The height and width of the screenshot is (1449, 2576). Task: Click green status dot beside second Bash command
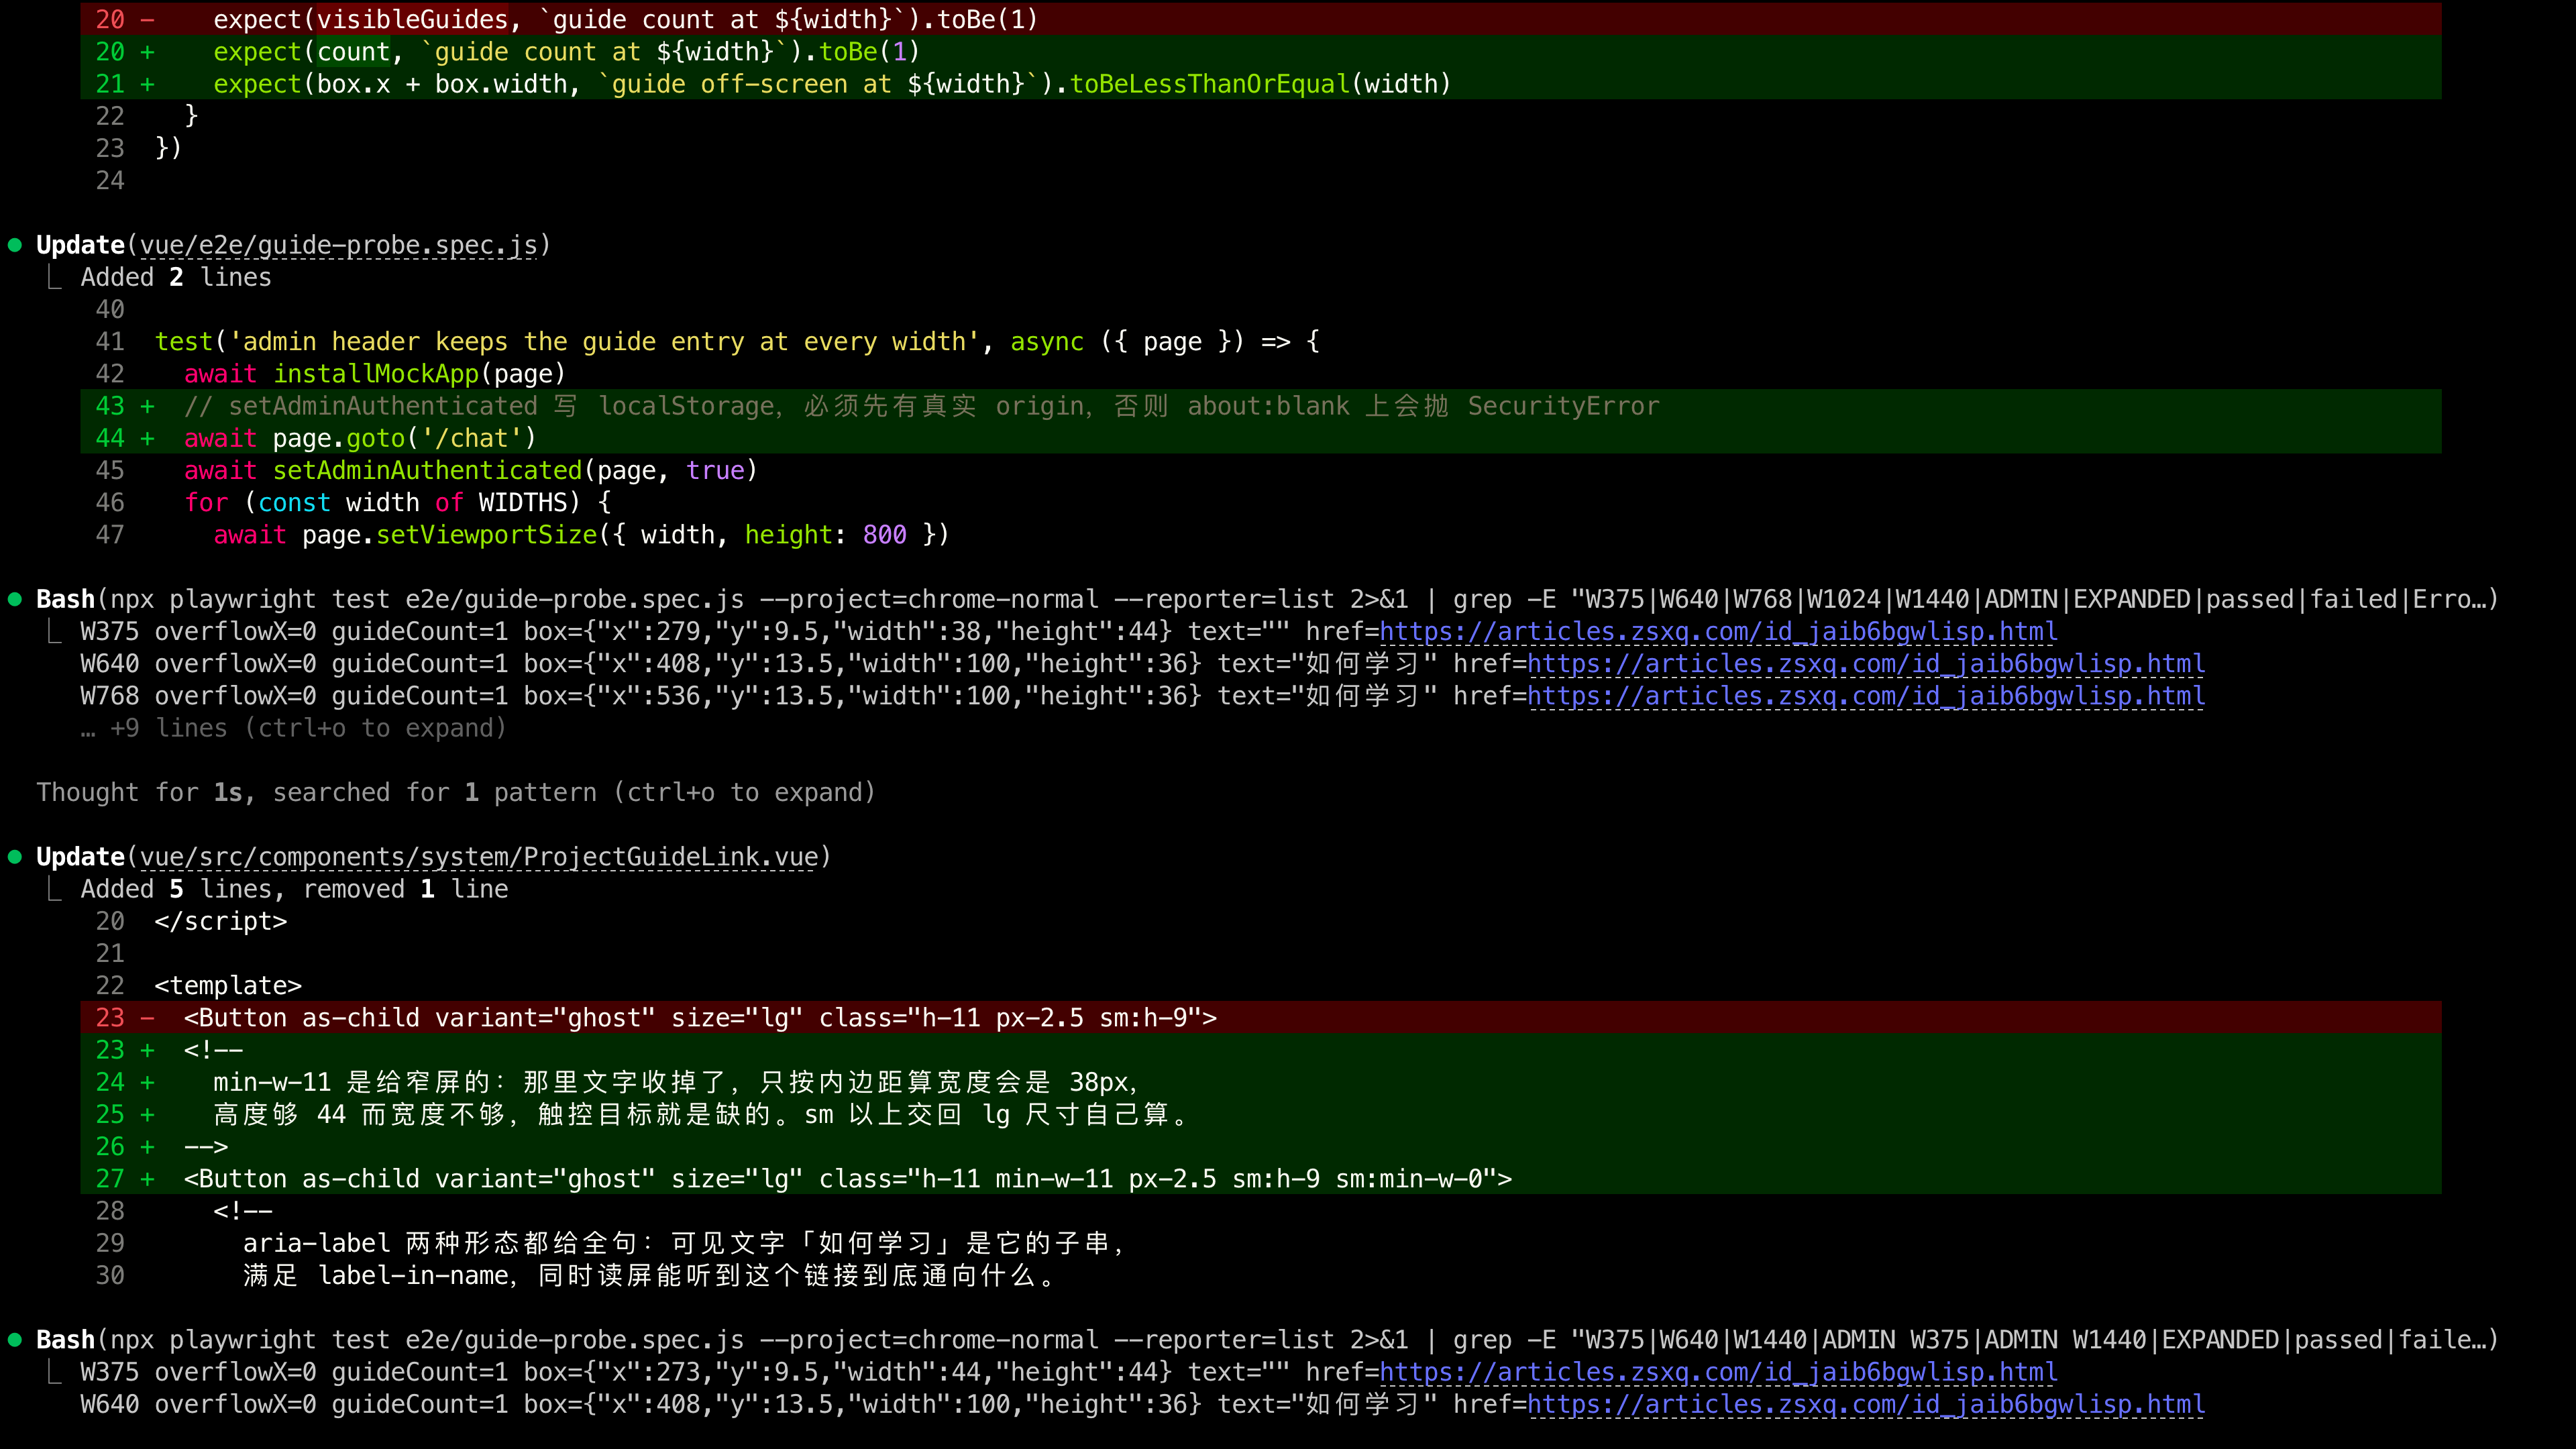click(15, 1340)
